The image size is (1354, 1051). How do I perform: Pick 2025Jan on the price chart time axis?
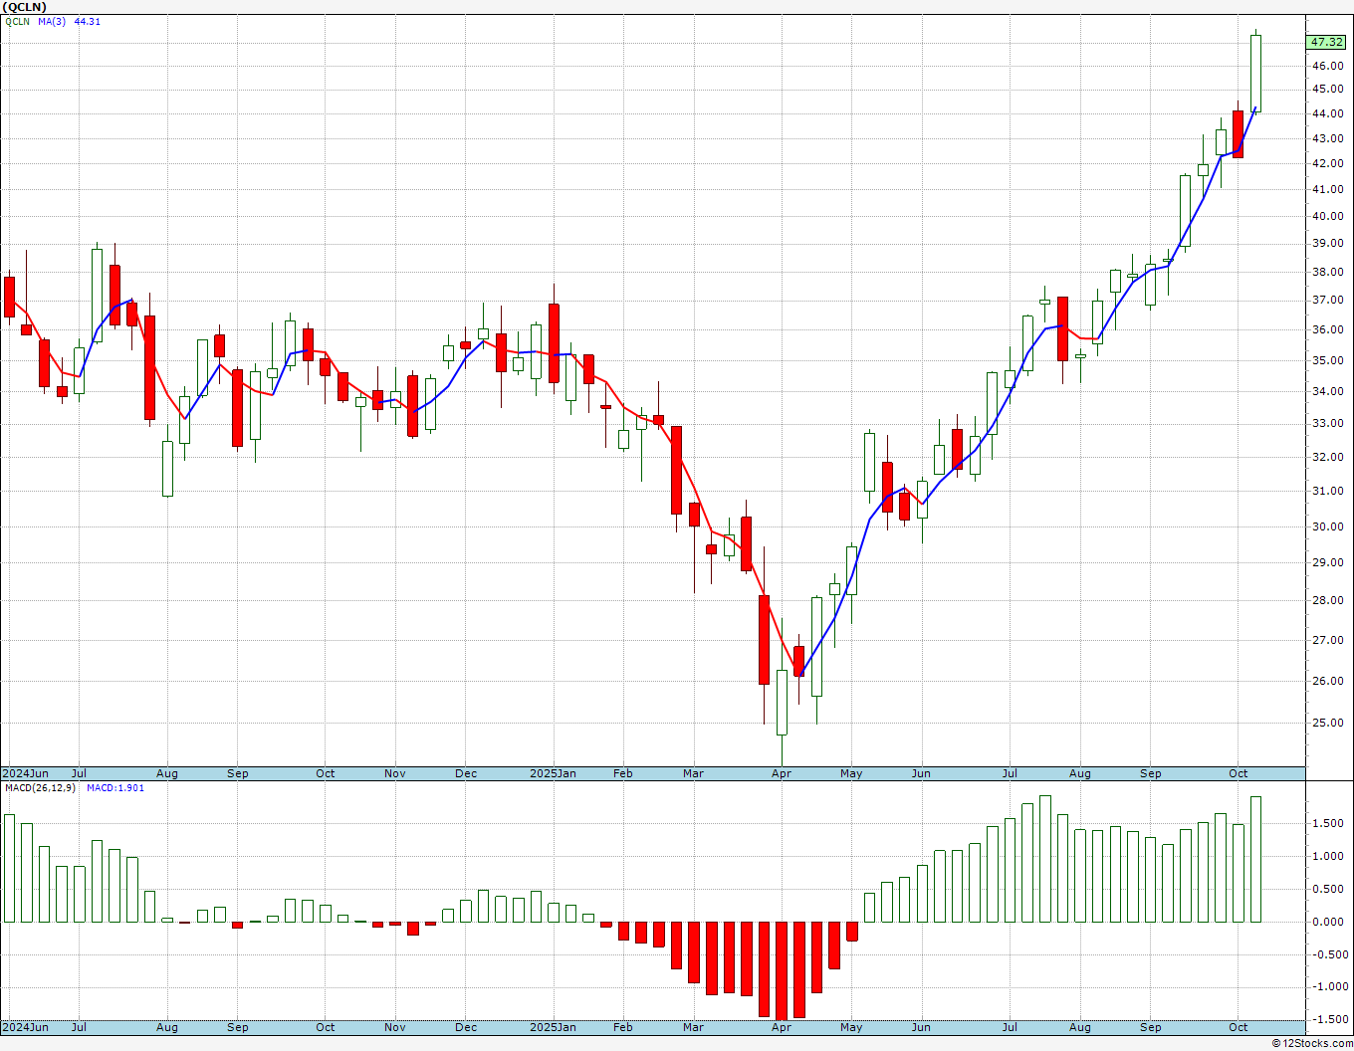pos(553,773)
